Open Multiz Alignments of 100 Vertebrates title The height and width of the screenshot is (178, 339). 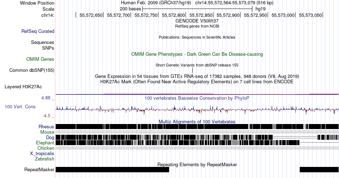tap(197, 122)
